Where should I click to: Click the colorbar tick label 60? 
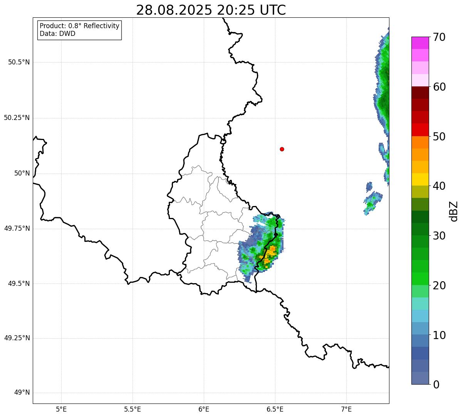tap(439, 87)
